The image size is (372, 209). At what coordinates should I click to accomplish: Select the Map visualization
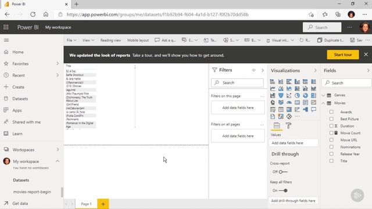[273, 102]
